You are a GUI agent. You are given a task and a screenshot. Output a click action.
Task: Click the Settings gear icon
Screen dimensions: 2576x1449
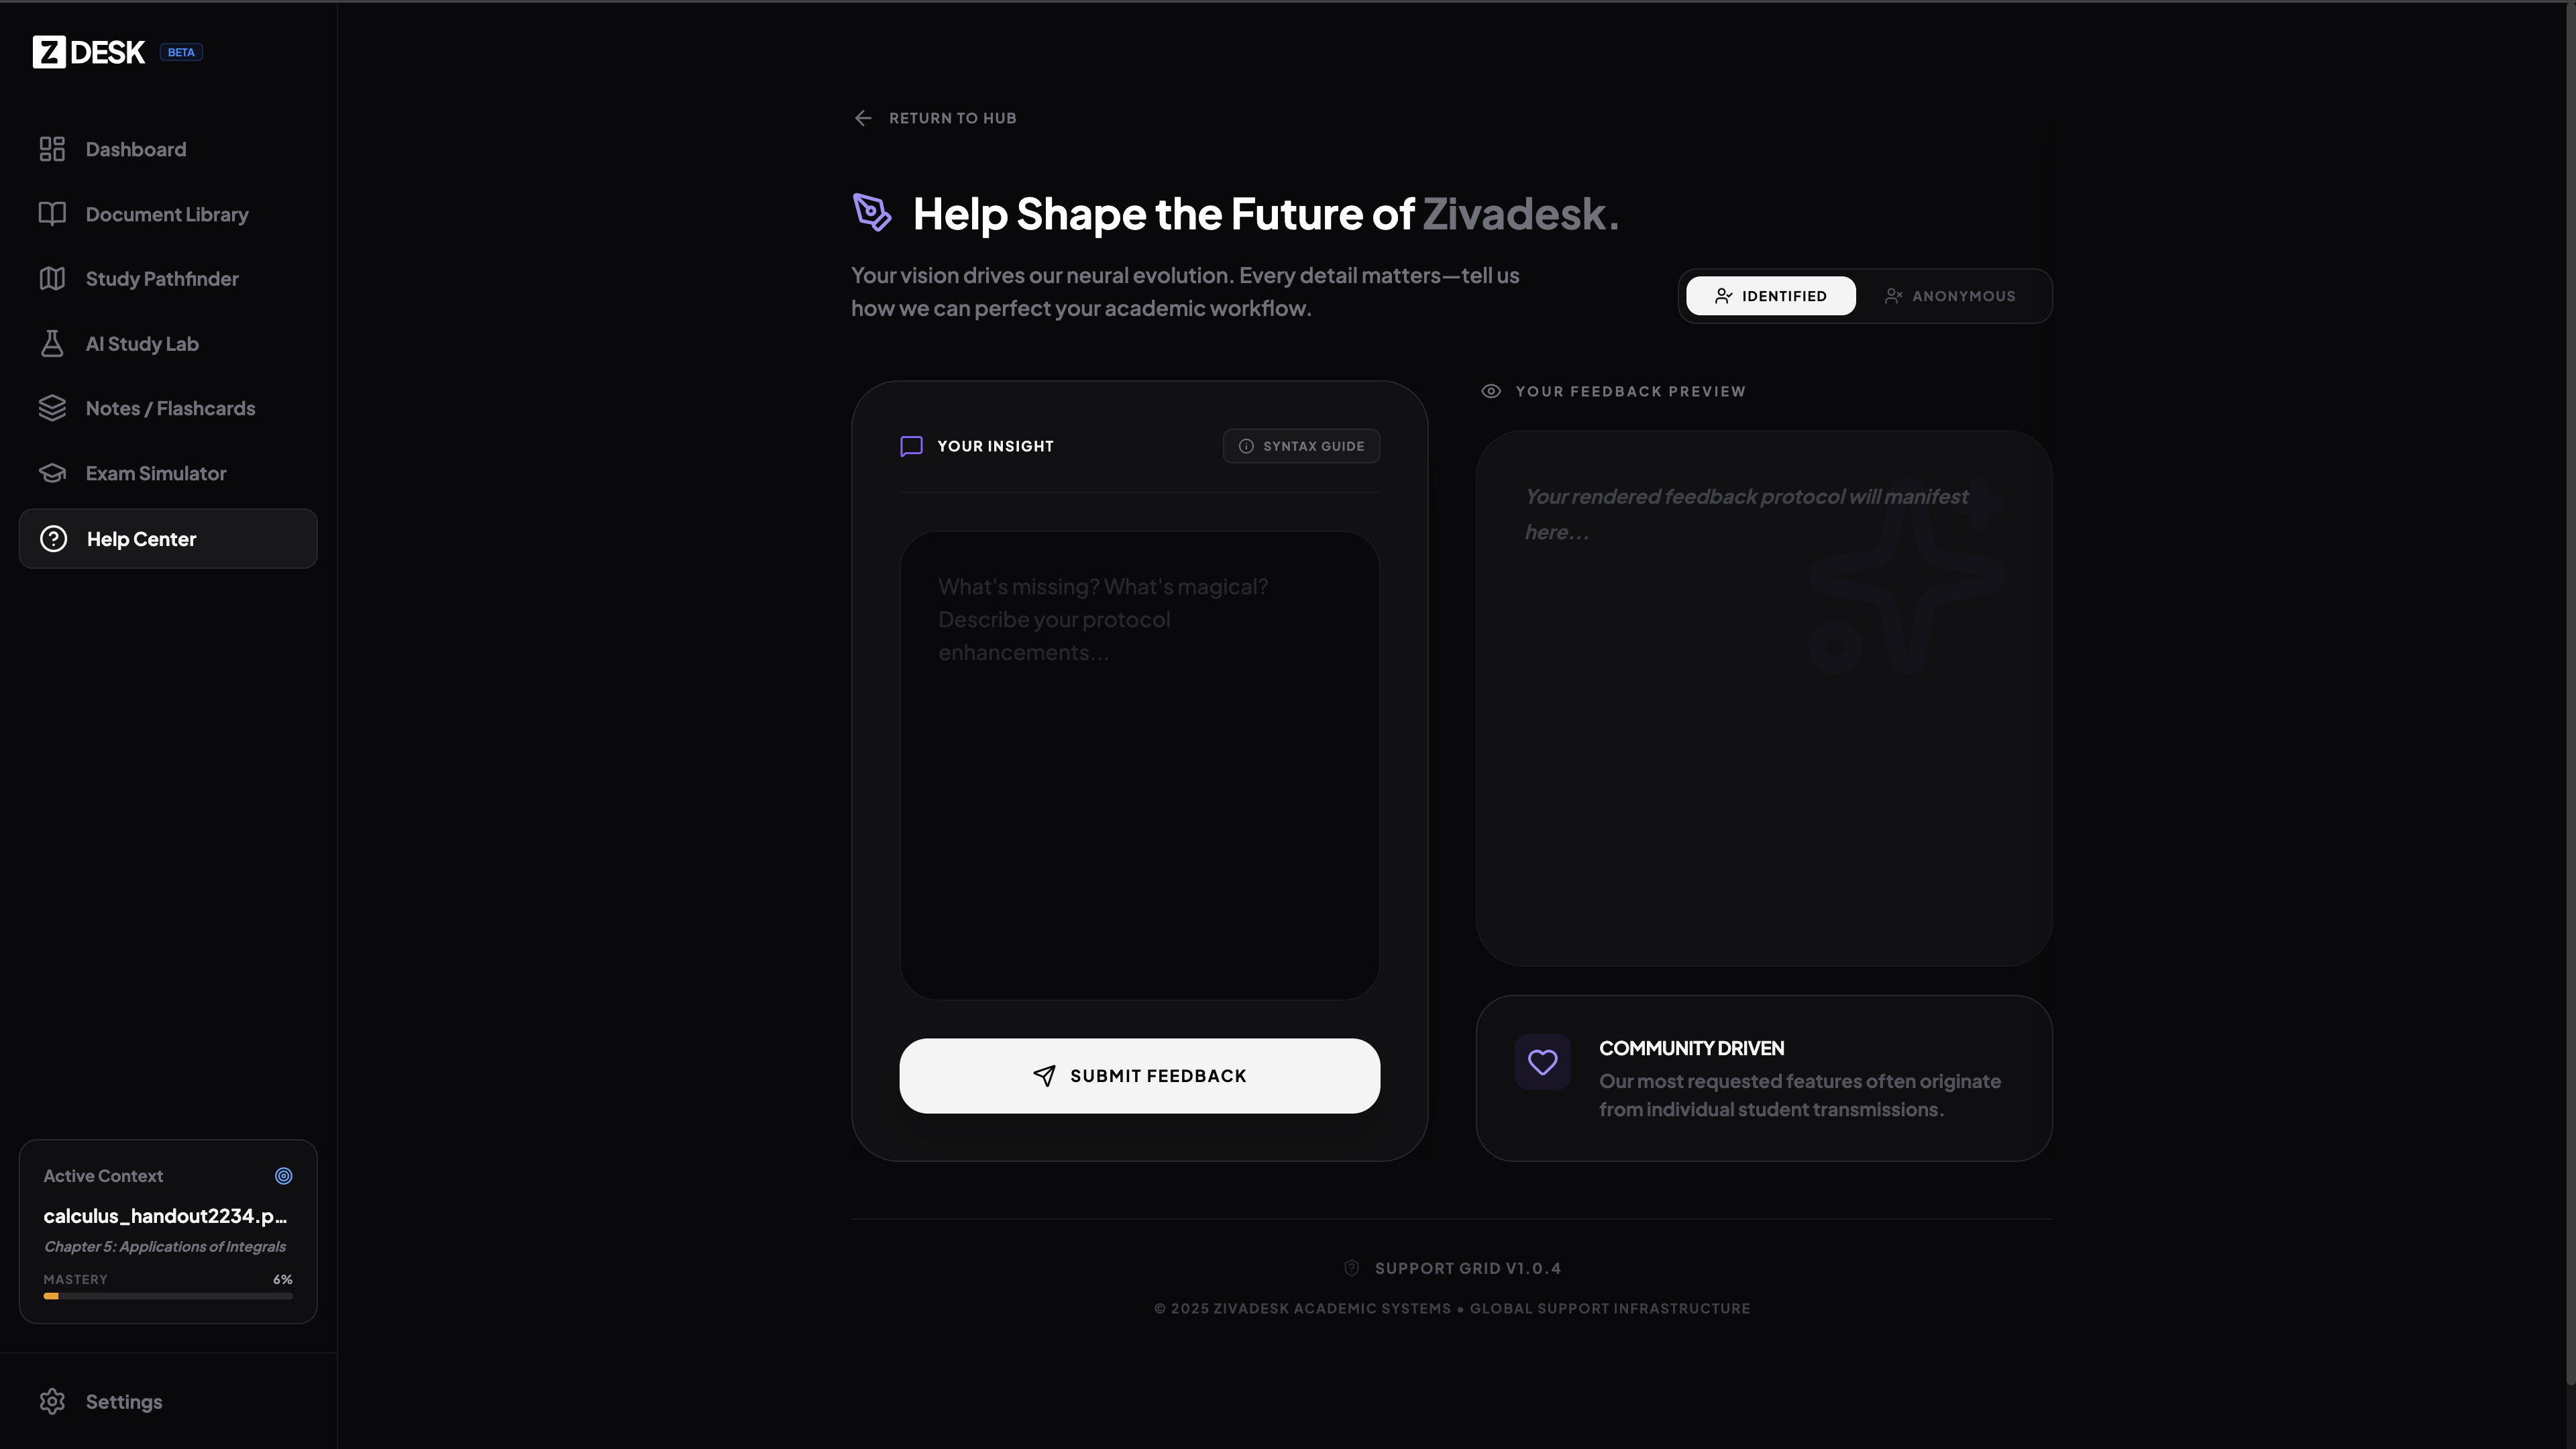(x=52, y=1401)
